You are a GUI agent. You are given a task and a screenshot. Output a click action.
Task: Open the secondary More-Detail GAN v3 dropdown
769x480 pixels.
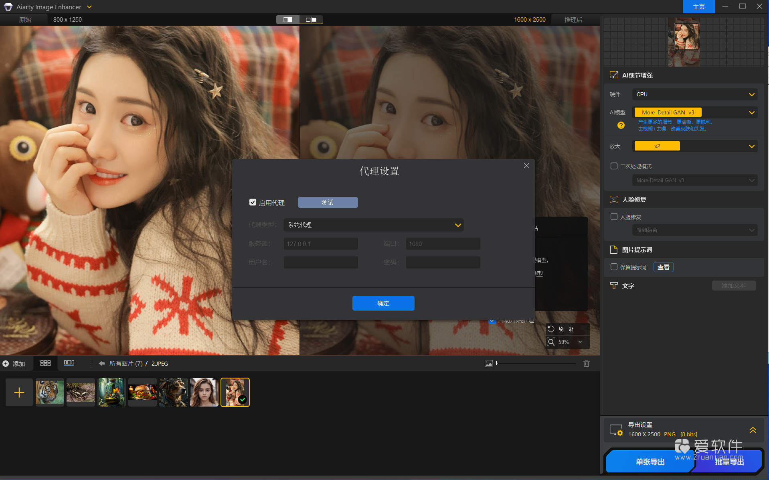click(695, 180)
